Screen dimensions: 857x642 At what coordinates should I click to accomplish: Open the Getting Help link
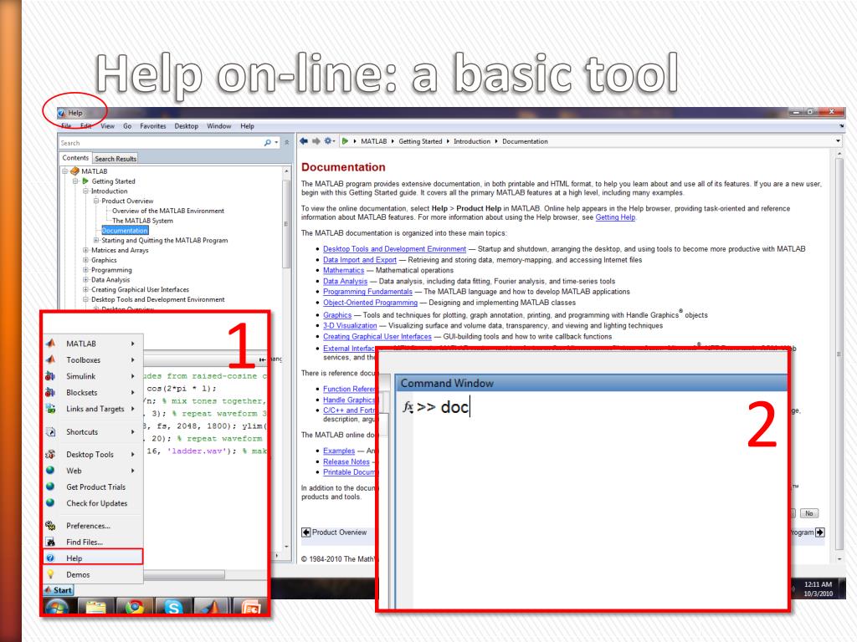(615, 217)
